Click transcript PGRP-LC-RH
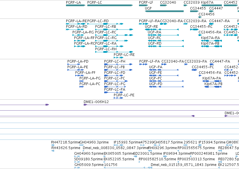239x169 pixels. coord(114,52)
